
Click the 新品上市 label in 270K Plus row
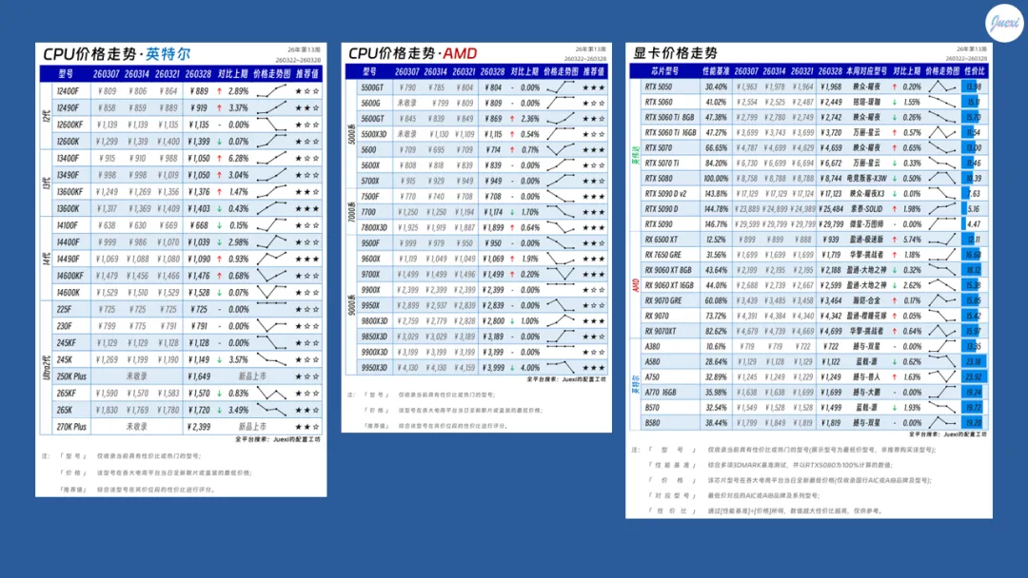[251, 427]
